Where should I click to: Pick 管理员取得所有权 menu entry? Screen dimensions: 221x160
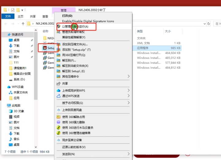(x=73, y=32)
